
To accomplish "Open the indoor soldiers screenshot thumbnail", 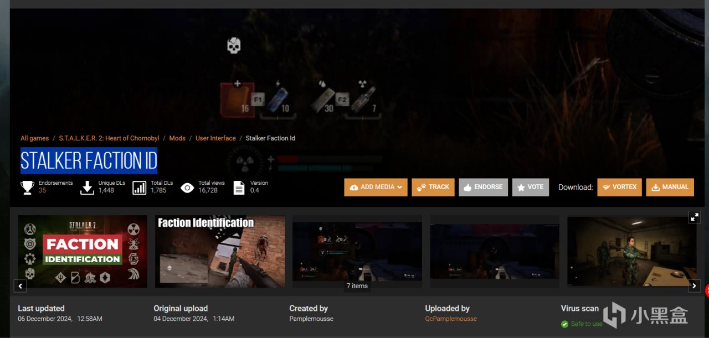I will pos(632,251).
